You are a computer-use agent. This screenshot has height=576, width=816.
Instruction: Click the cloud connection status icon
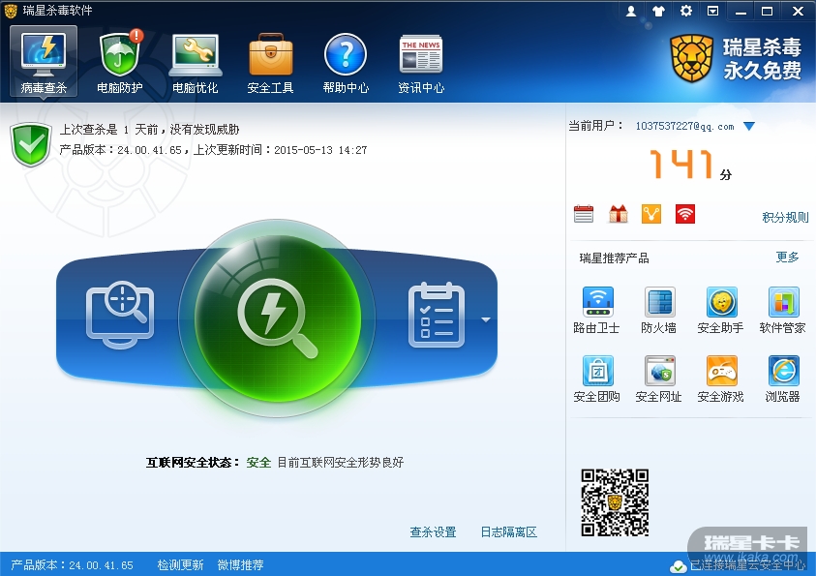pyautogui.click(x=679, y=566)
